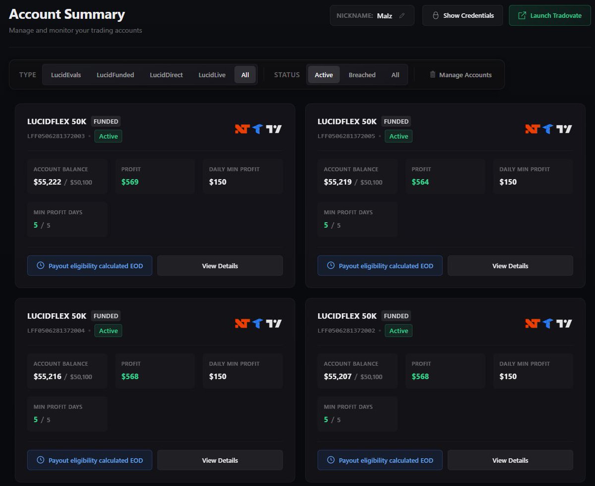Click TradingView logo on account LFF0506281372002
This screenshot has width=595, height=486.
(x=564, y=323)
